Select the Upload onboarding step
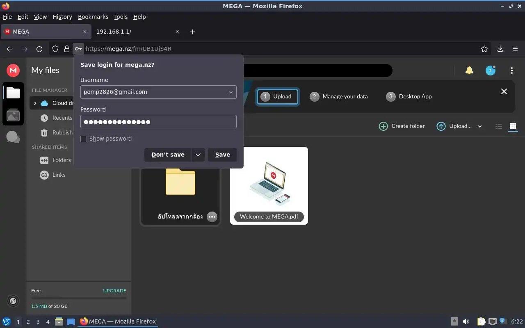Screen dimensions: 525x328 (277, 97)
